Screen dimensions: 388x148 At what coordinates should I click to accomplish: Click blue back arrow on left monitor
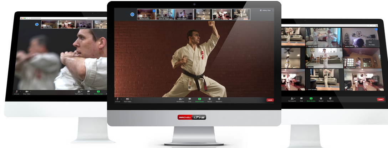coord(37,24)
